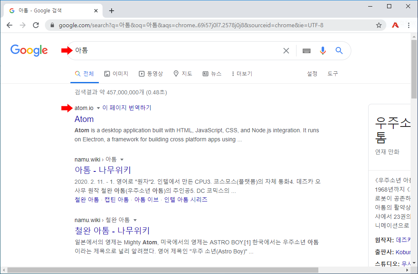Start voice search with the microphone

(x=322, y=50)
